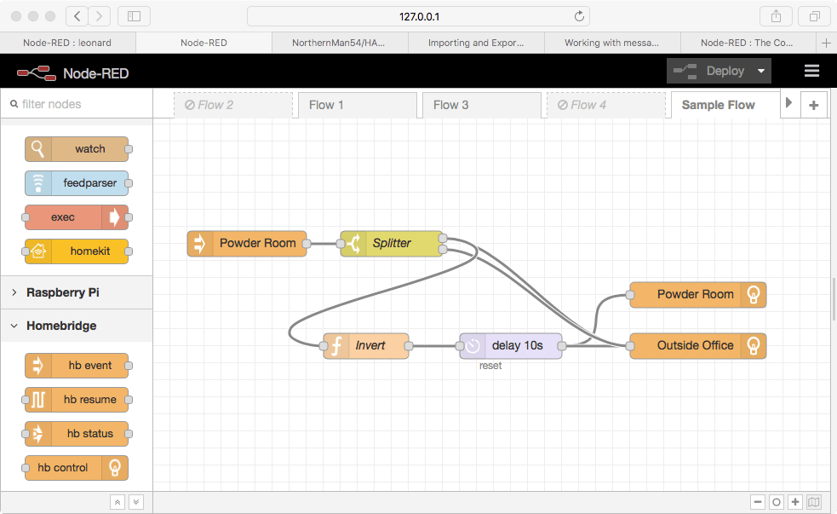Viewport: 837px width, 514px height.
Task: Zoom out the flow canvas
Action: (758, 502)
